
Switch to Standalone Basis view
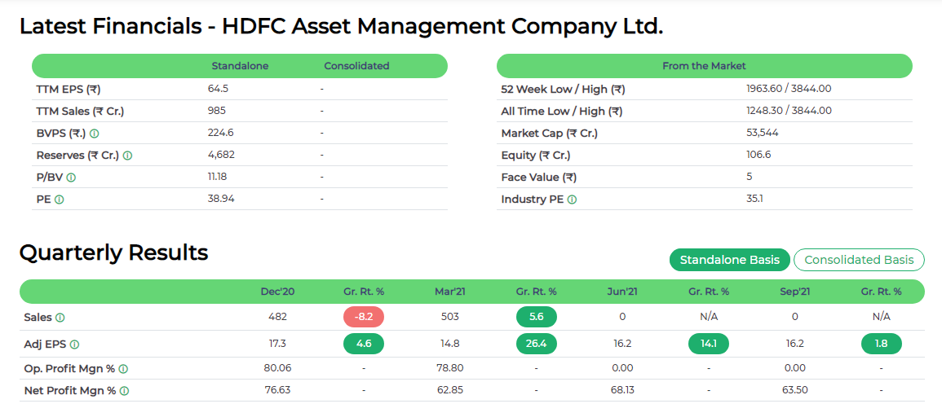click(x=730, y=260)
